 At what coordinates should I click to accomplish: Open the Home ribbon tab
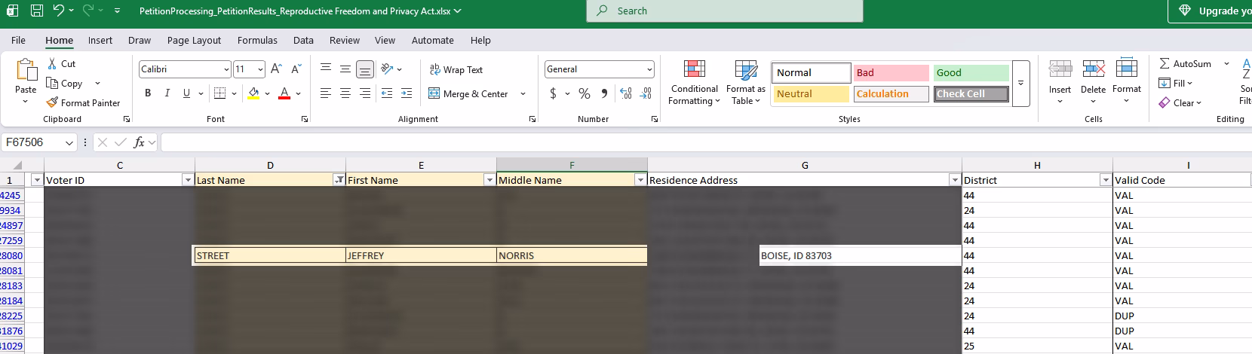59,41
